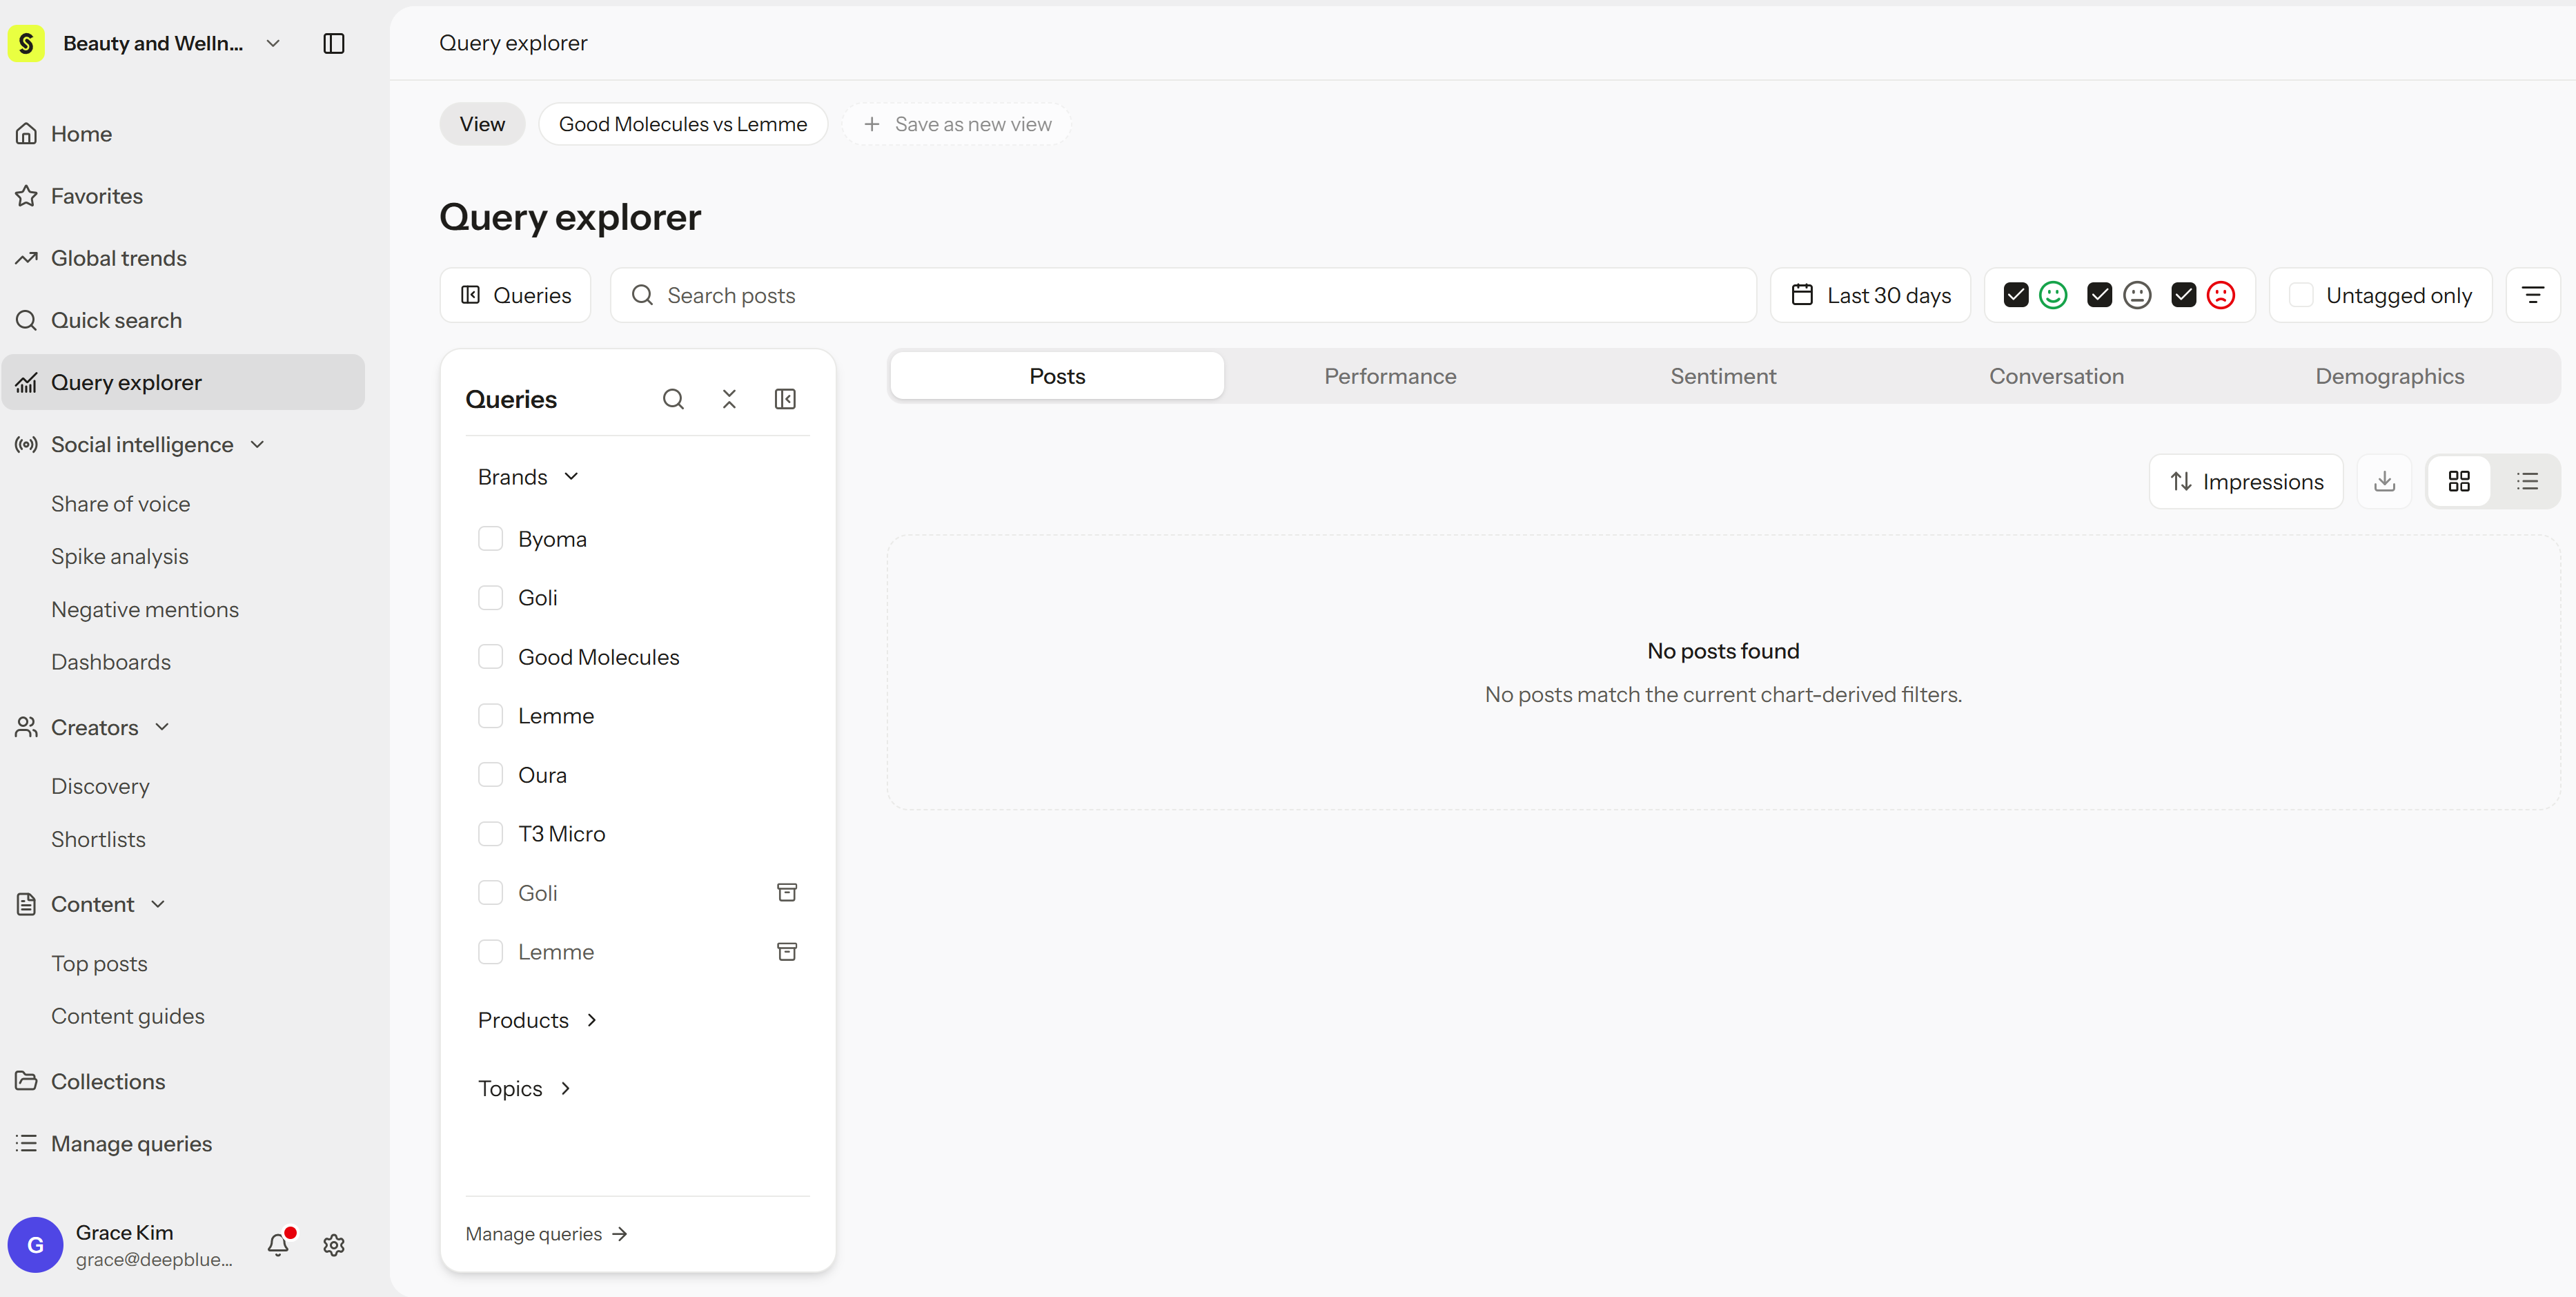2576x1297 pixels.
Task: Open Share of voice page
Action: click(120, 504)
